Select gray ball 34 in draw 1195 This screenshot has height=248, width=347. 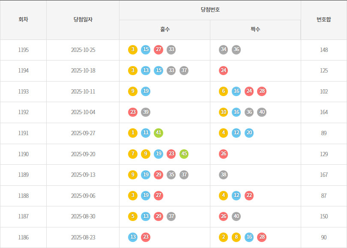coord(223,50)
